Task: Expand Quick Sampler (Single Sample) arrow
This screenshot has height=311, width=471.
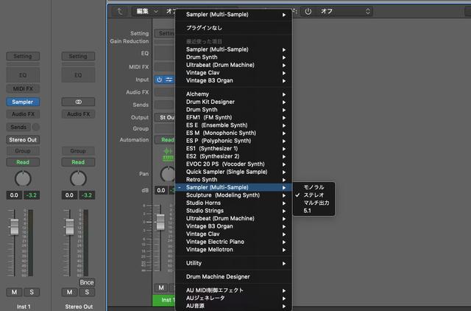Action: 284,172
